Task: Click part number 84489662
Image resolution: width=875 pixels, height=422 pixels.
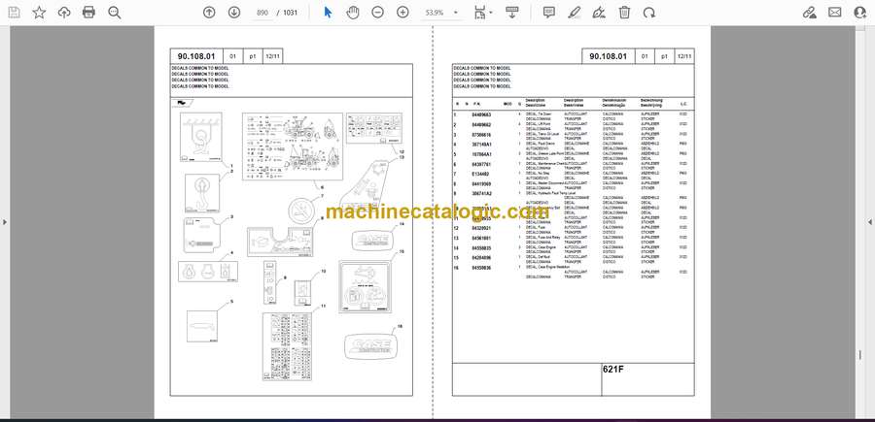Action: coord(481,125)
